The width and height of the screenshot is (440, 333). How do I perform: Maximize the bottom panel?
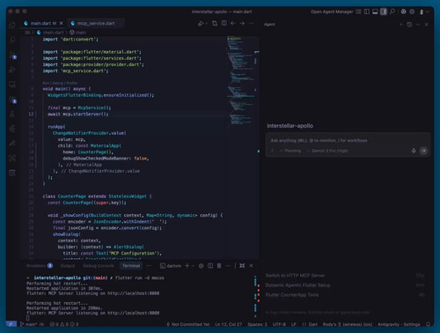tap(242, 266)
